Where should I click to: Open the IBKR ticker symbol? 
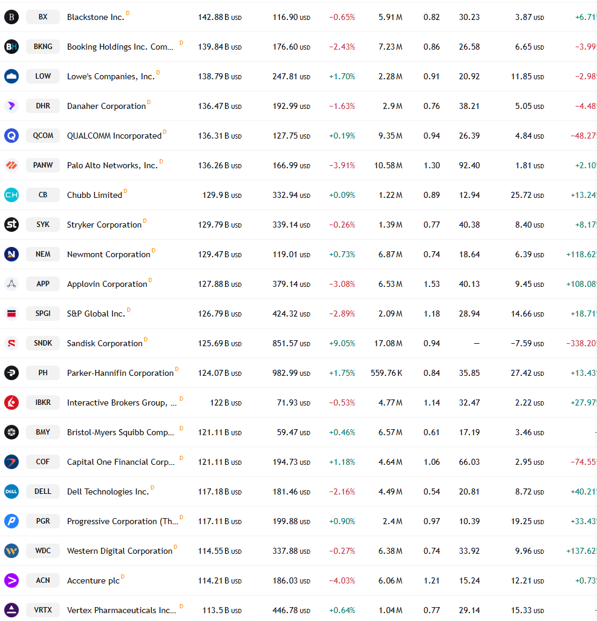tap(43, 402)
